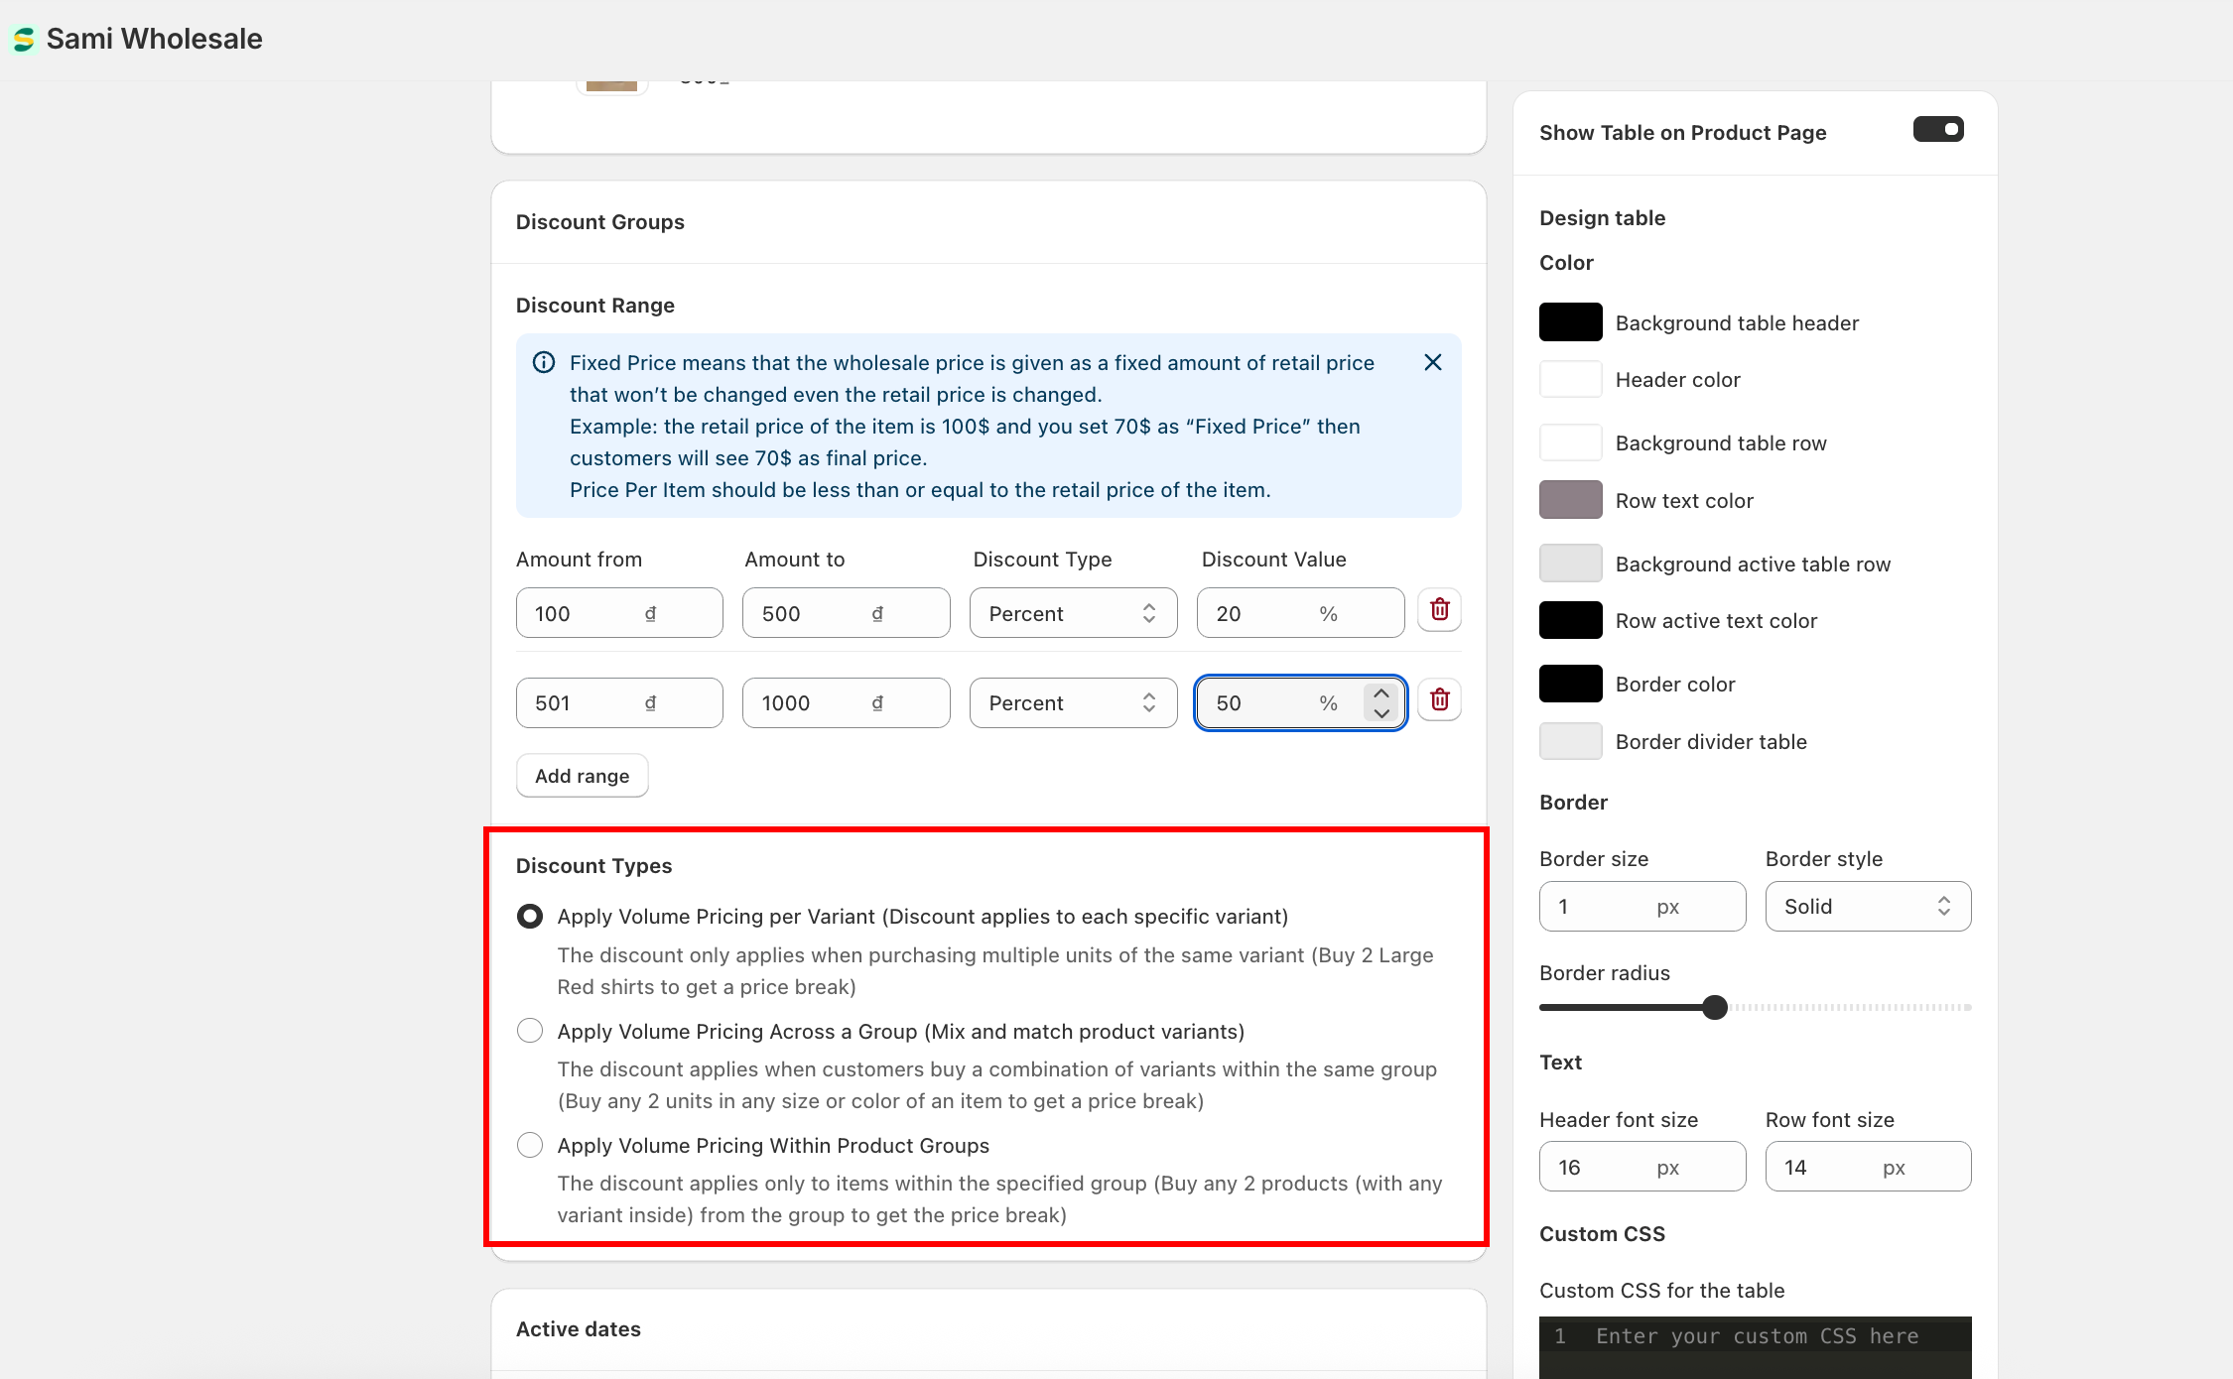Click the Custom CSS code editor area
The height and width of the screenshot is (1379, 2233).
point(1755,1347)
